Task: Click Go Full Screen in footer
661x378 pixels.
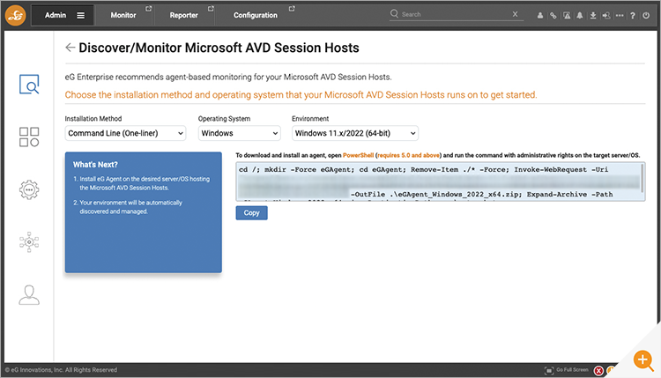Action: tap(567, 370)
